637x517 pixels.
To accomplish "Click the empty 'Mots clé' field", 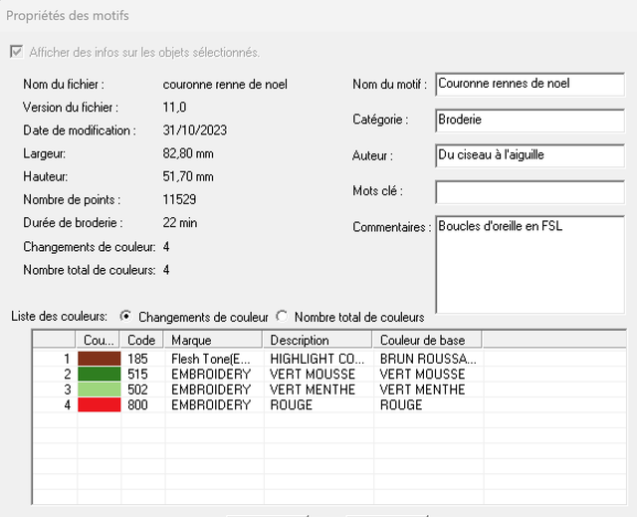I will pyautogui.click(x=529, y=191).
